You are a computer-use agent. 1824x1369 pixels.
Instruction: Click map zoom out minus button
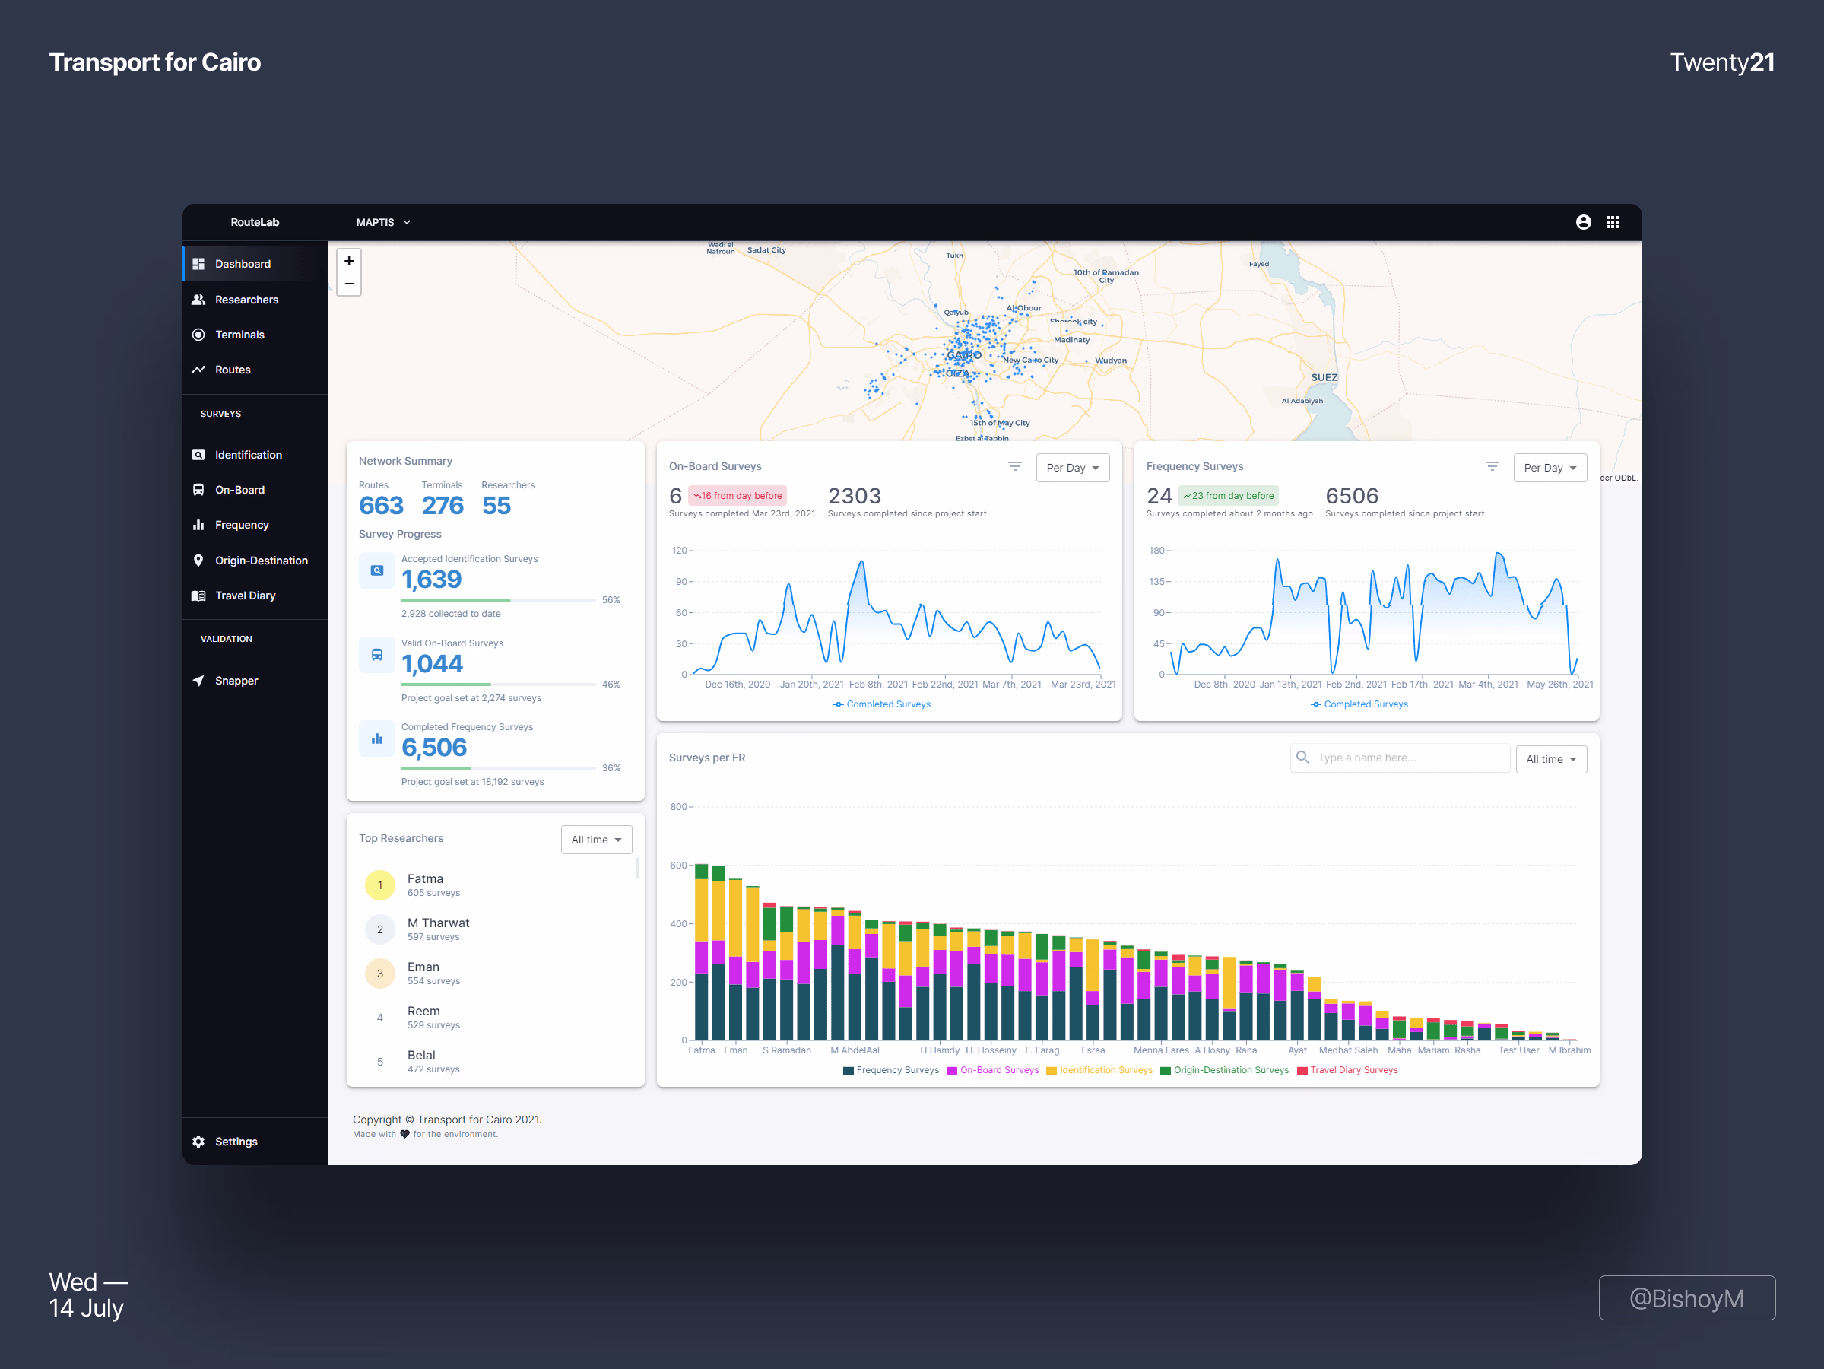(349, 284)
